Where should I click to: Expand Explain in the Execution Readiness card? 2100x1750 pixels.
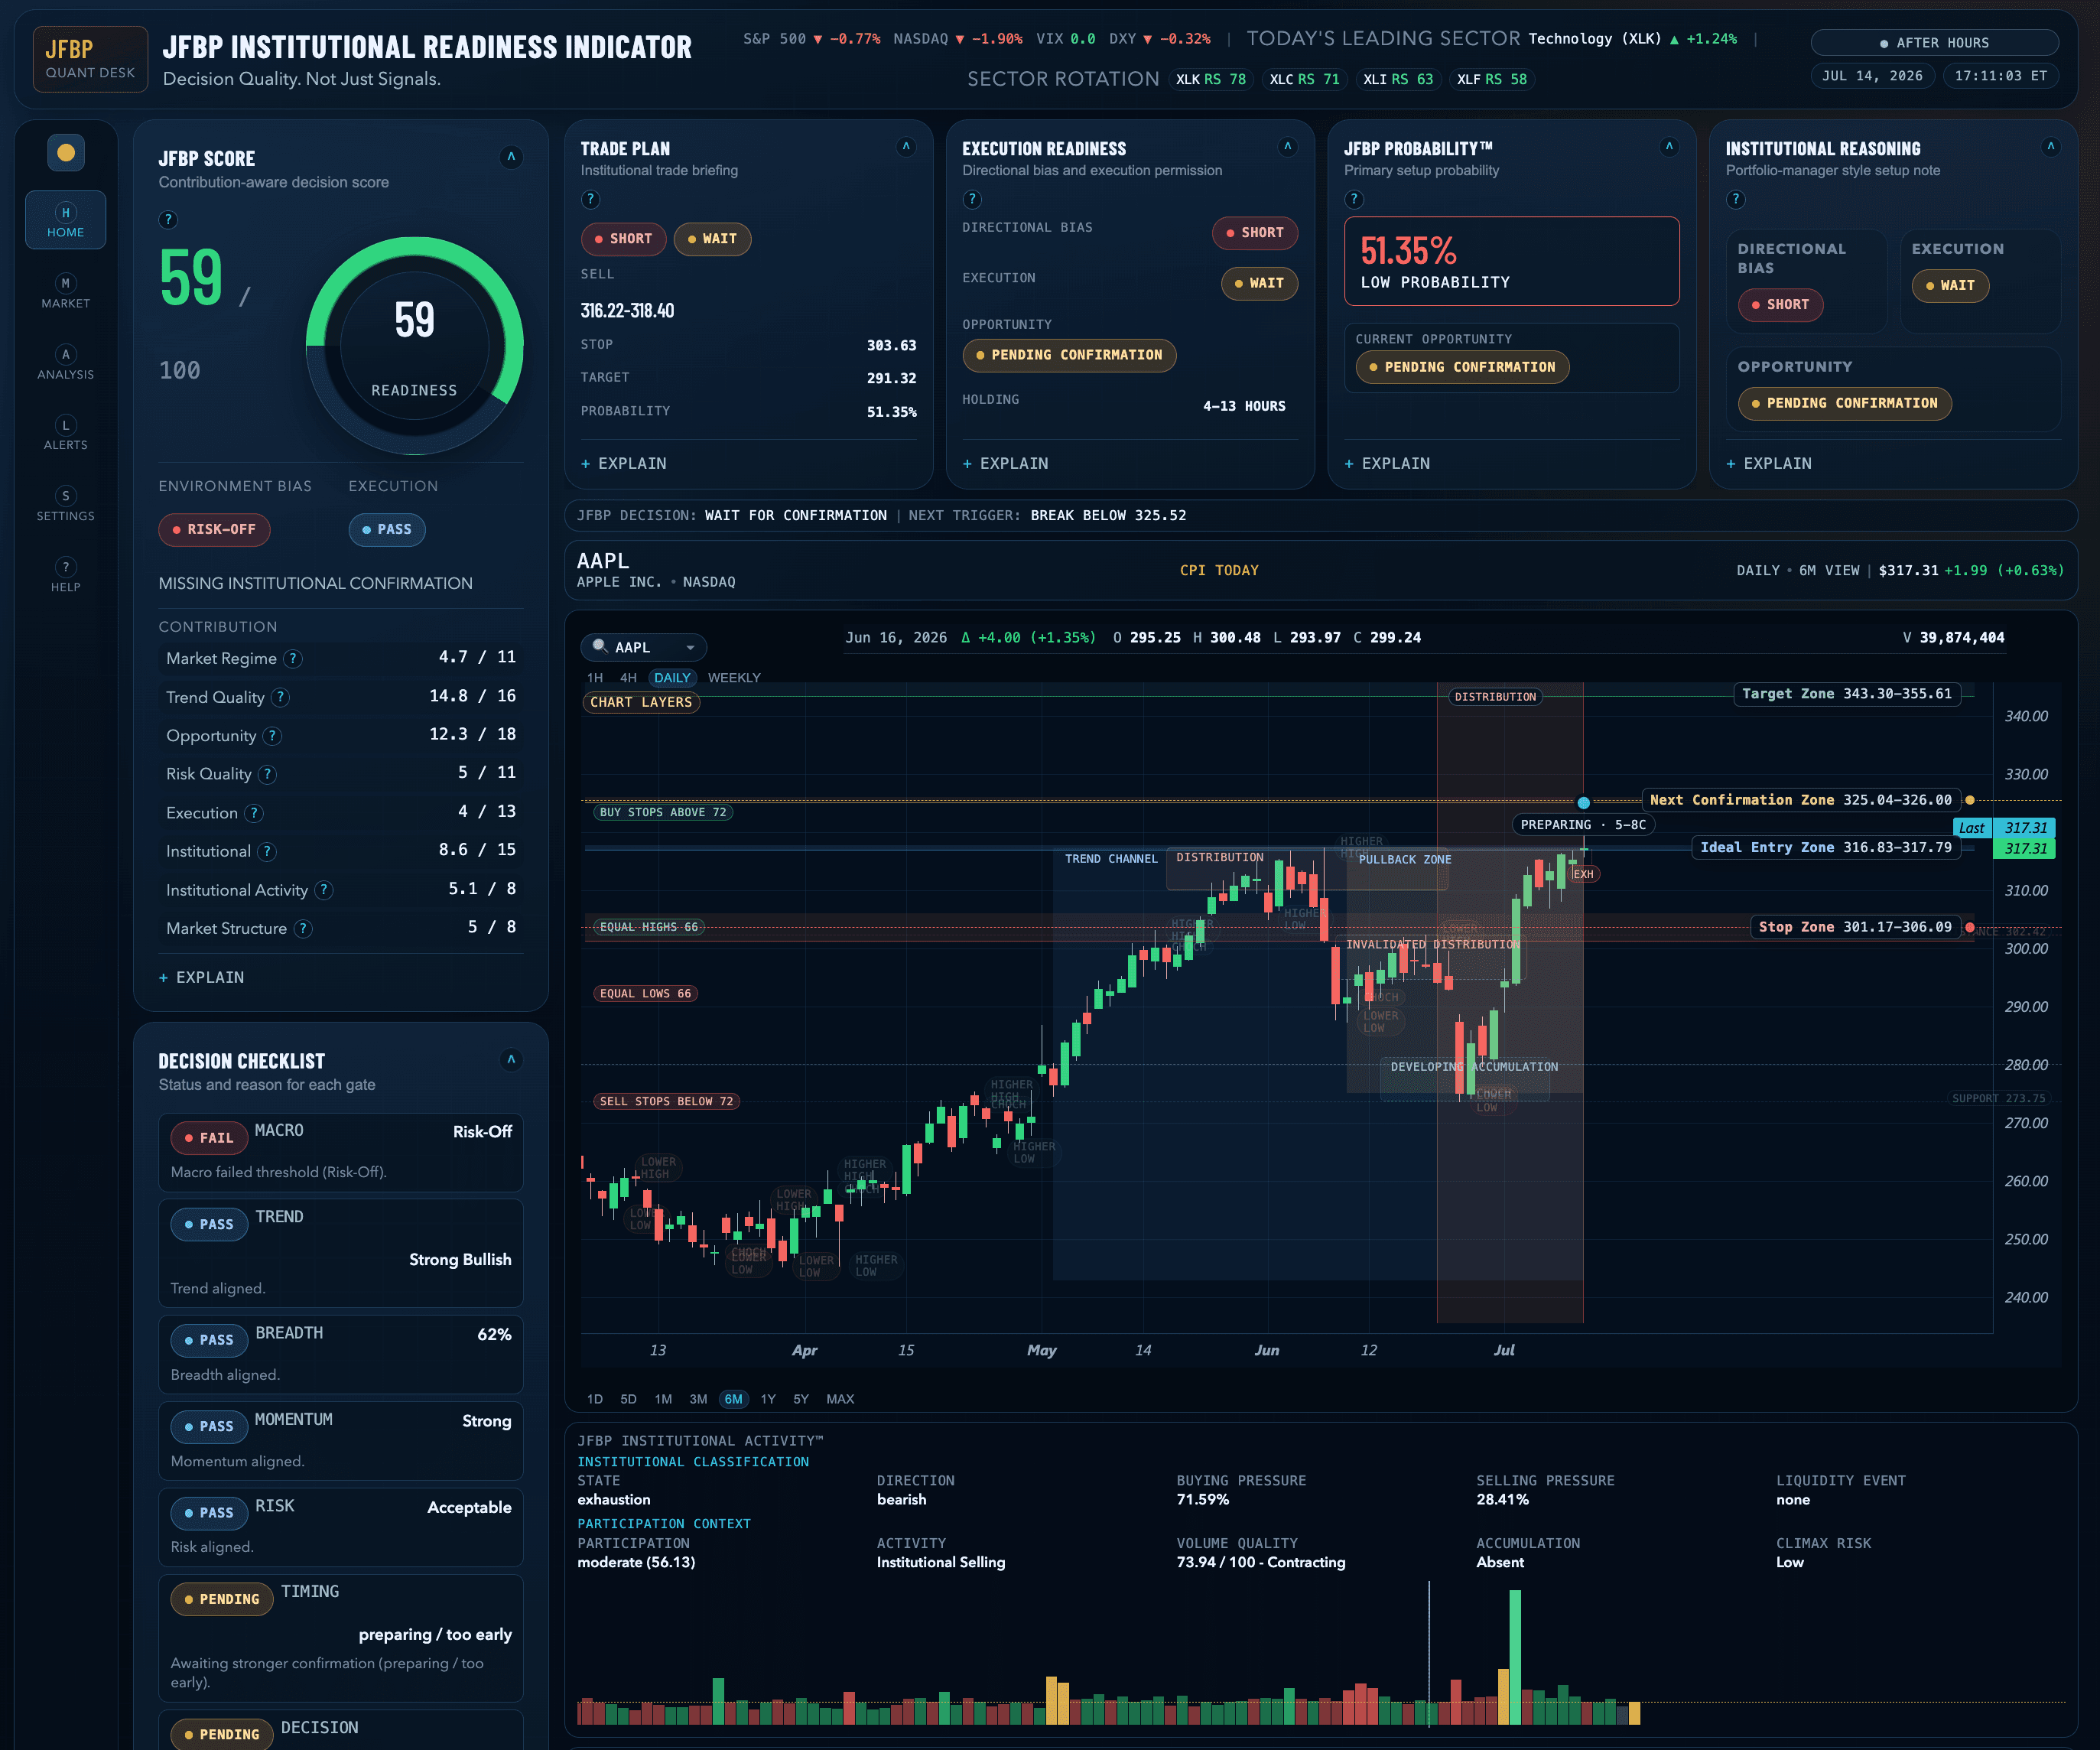[1006, 463]
